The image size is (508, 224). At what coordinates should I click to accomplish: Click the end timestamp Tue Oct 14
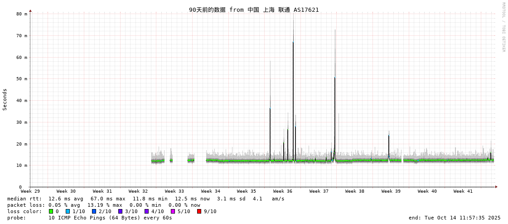pyautogui.click(x=455, y=218)
